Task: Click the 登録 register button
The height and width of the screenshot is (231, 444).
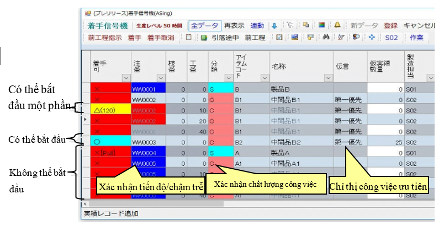Action: point(390,25)
